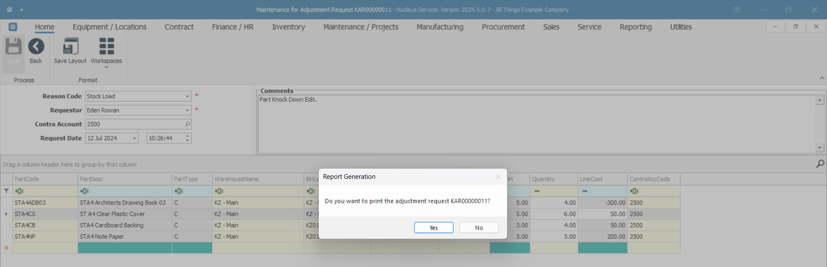Click the gear icon in title bar
Screen dimensions: 827x267
[9, 9]
